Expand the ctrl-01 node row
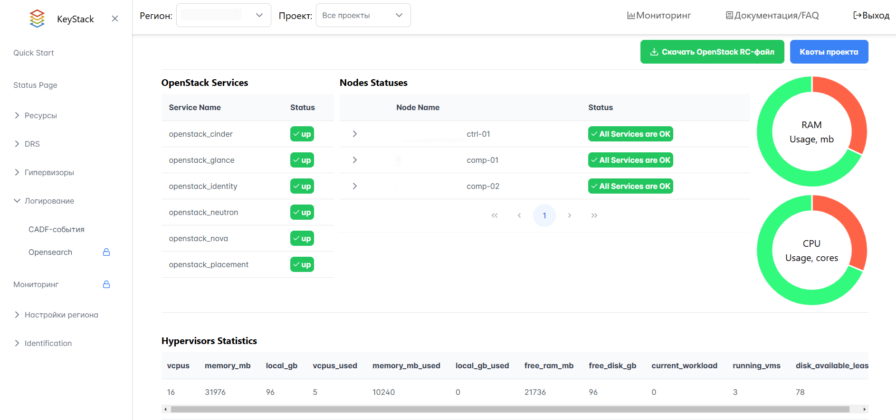Viewport: 896px width, 420px height. coord(354,134)
